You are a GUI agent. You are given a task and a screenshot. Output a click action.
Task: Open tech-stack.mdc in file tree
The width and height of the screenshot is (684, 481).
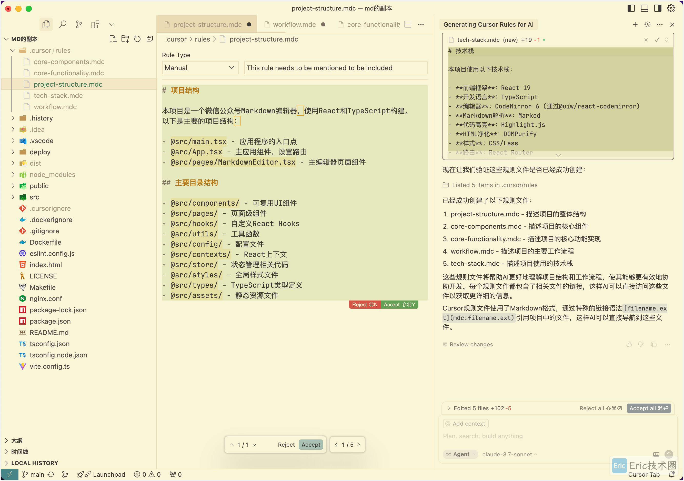pyautogui.click(x=58, y=96)
